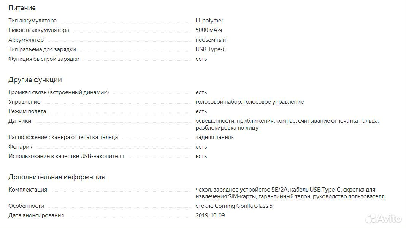
Task: Click the Датчики row label
Action: coord(20,121)
